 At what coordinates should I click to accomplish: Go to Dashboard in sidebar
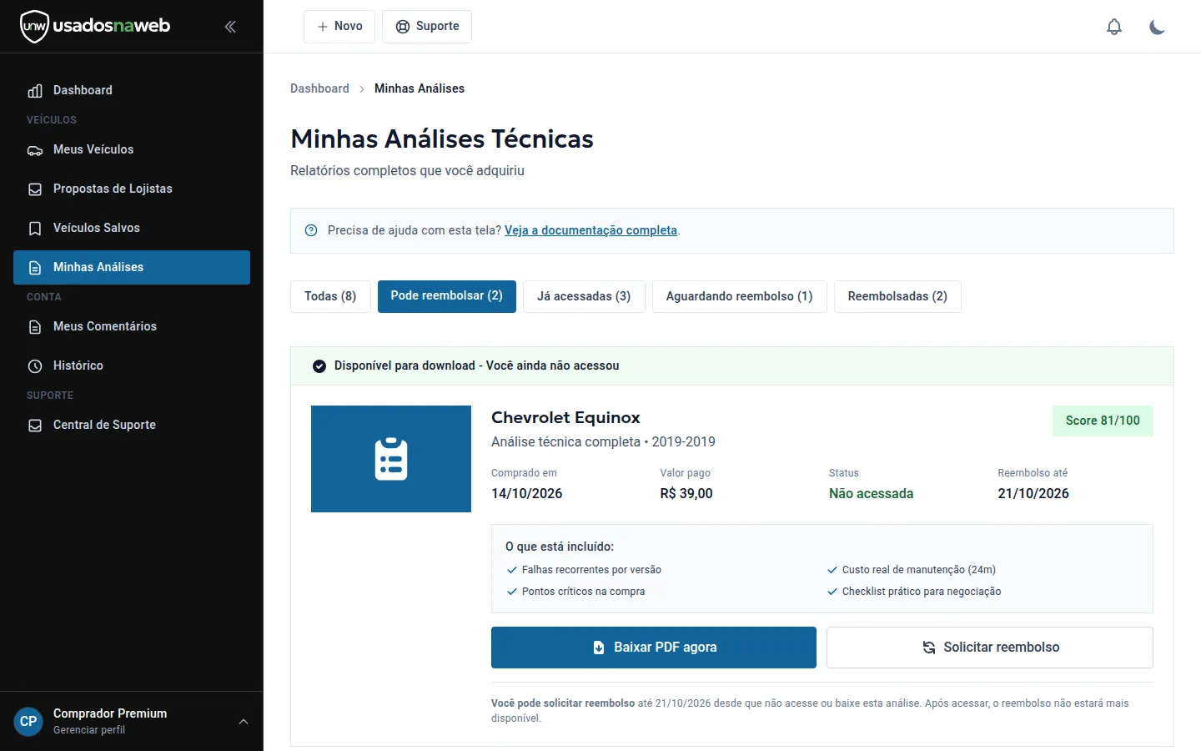coord(132,90)
